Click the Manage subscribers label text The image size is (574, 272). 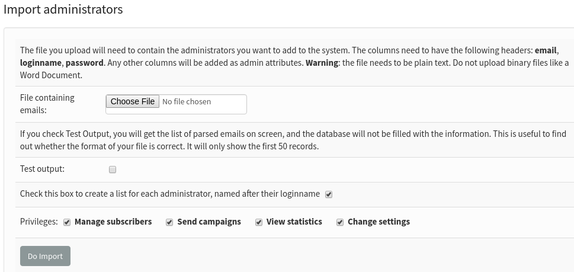pyautogui.click(x=113, y=222)
